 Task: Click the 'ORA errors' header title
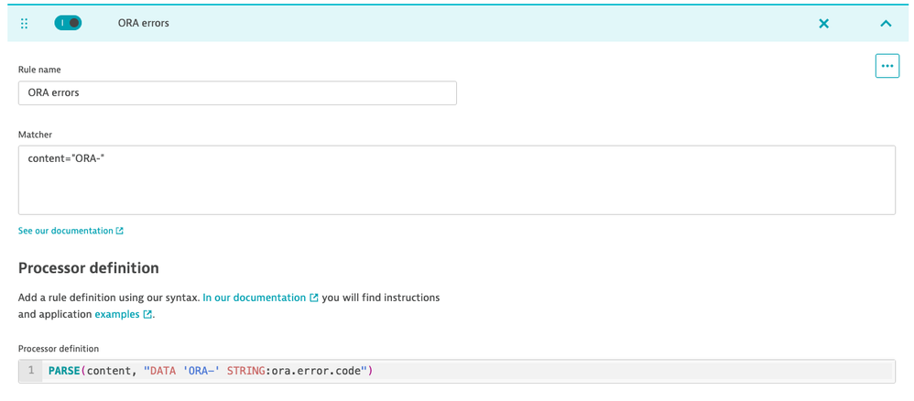(x=144, y=24)
